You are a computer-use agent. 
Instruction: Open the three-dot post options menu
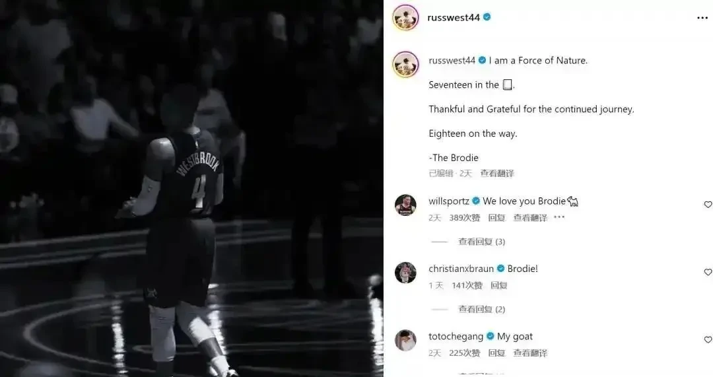pyautogui.click(x=702, y=18)
